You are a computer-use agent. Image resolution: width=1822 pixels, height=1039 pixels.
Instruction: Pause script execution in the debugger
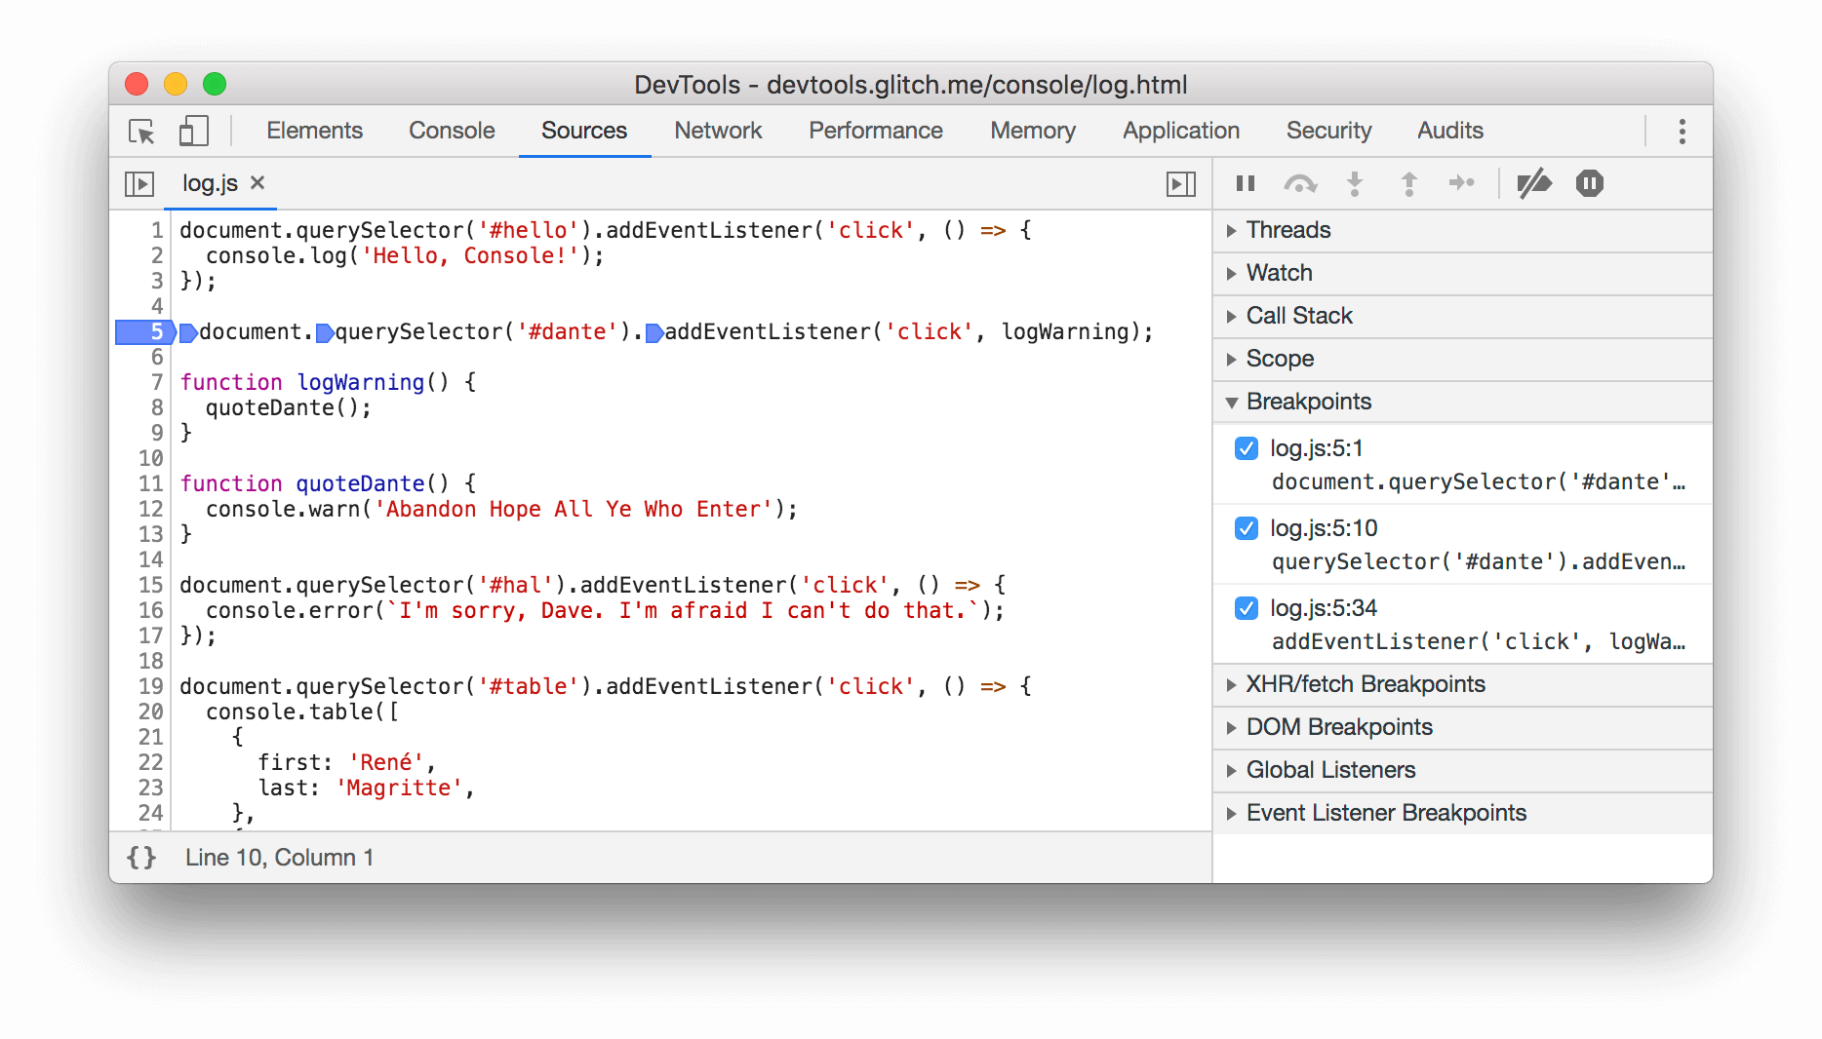[x=1245, y=182]
